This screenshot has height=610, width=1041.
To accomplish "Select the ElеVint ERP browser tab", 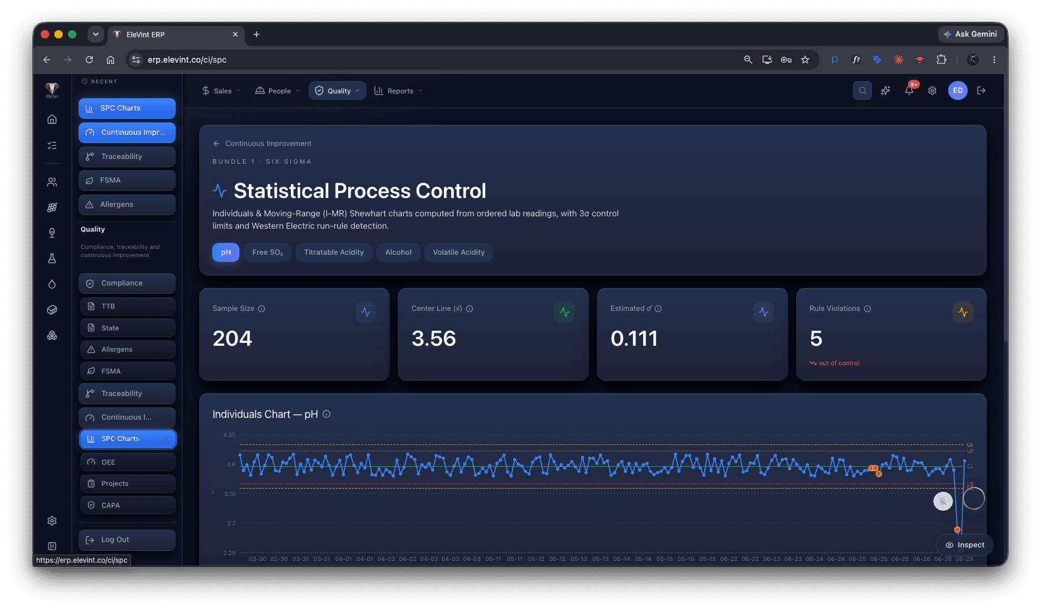I will [x=176, y=34].
